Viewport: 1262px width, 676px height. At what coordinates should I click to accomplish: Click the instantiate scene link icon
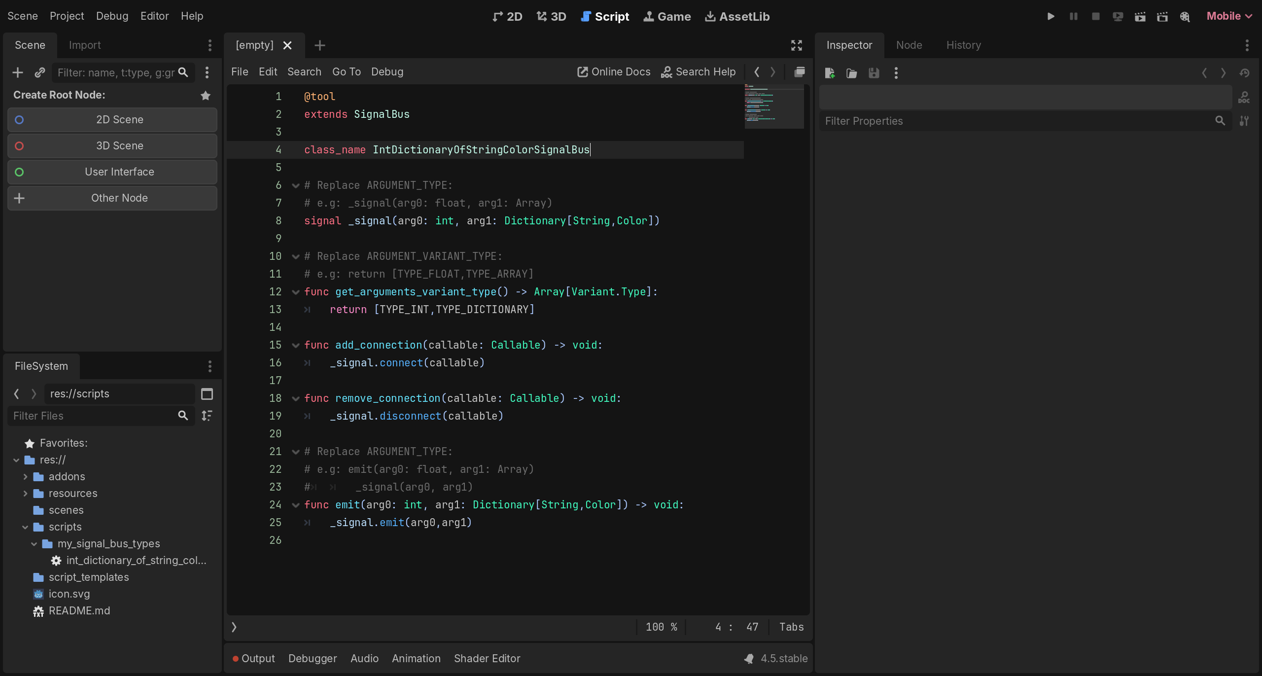(x=40, y=72)
